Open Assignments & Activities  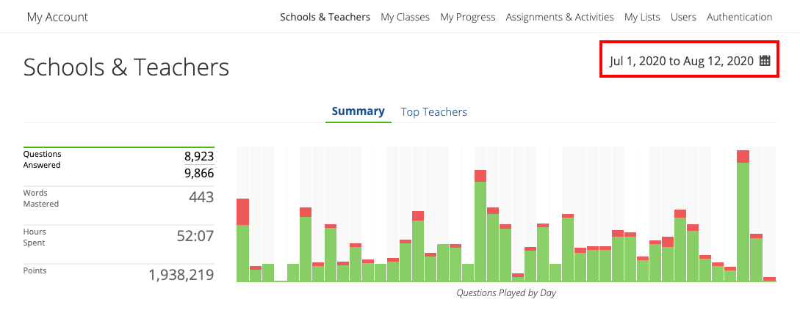point(560,17)
